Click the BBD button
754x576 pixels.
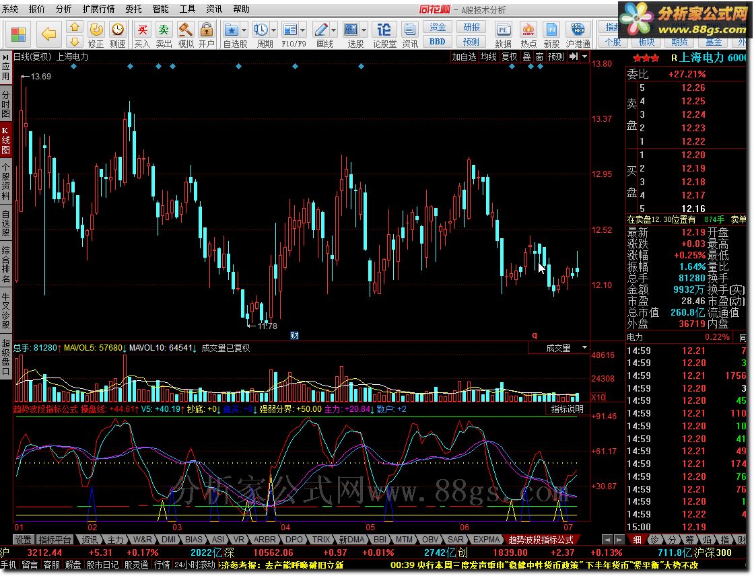(438, 42)
